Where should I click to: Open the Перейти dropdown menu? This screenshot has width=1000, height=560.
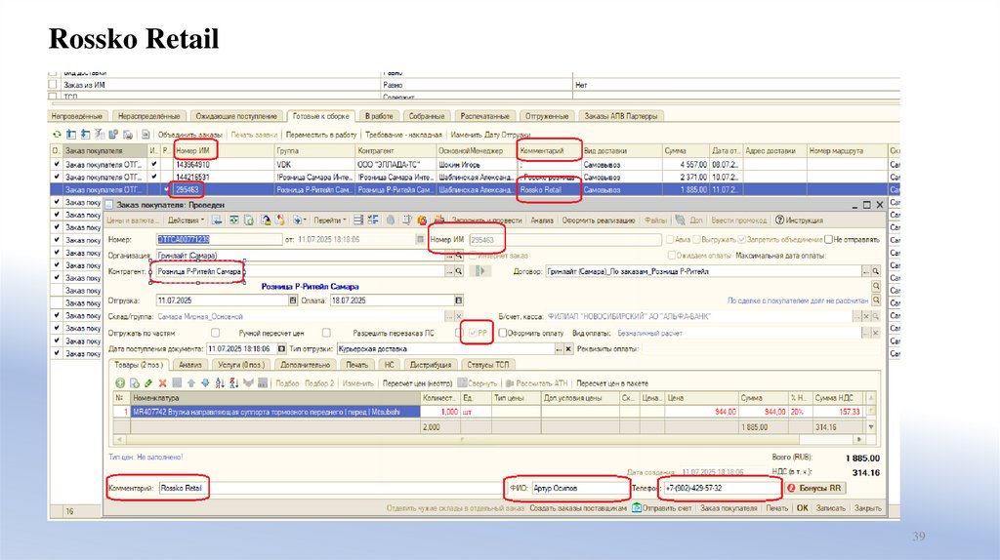330,220
